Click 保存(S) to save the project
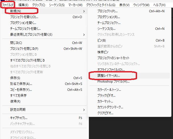 (x=15, y=78)
